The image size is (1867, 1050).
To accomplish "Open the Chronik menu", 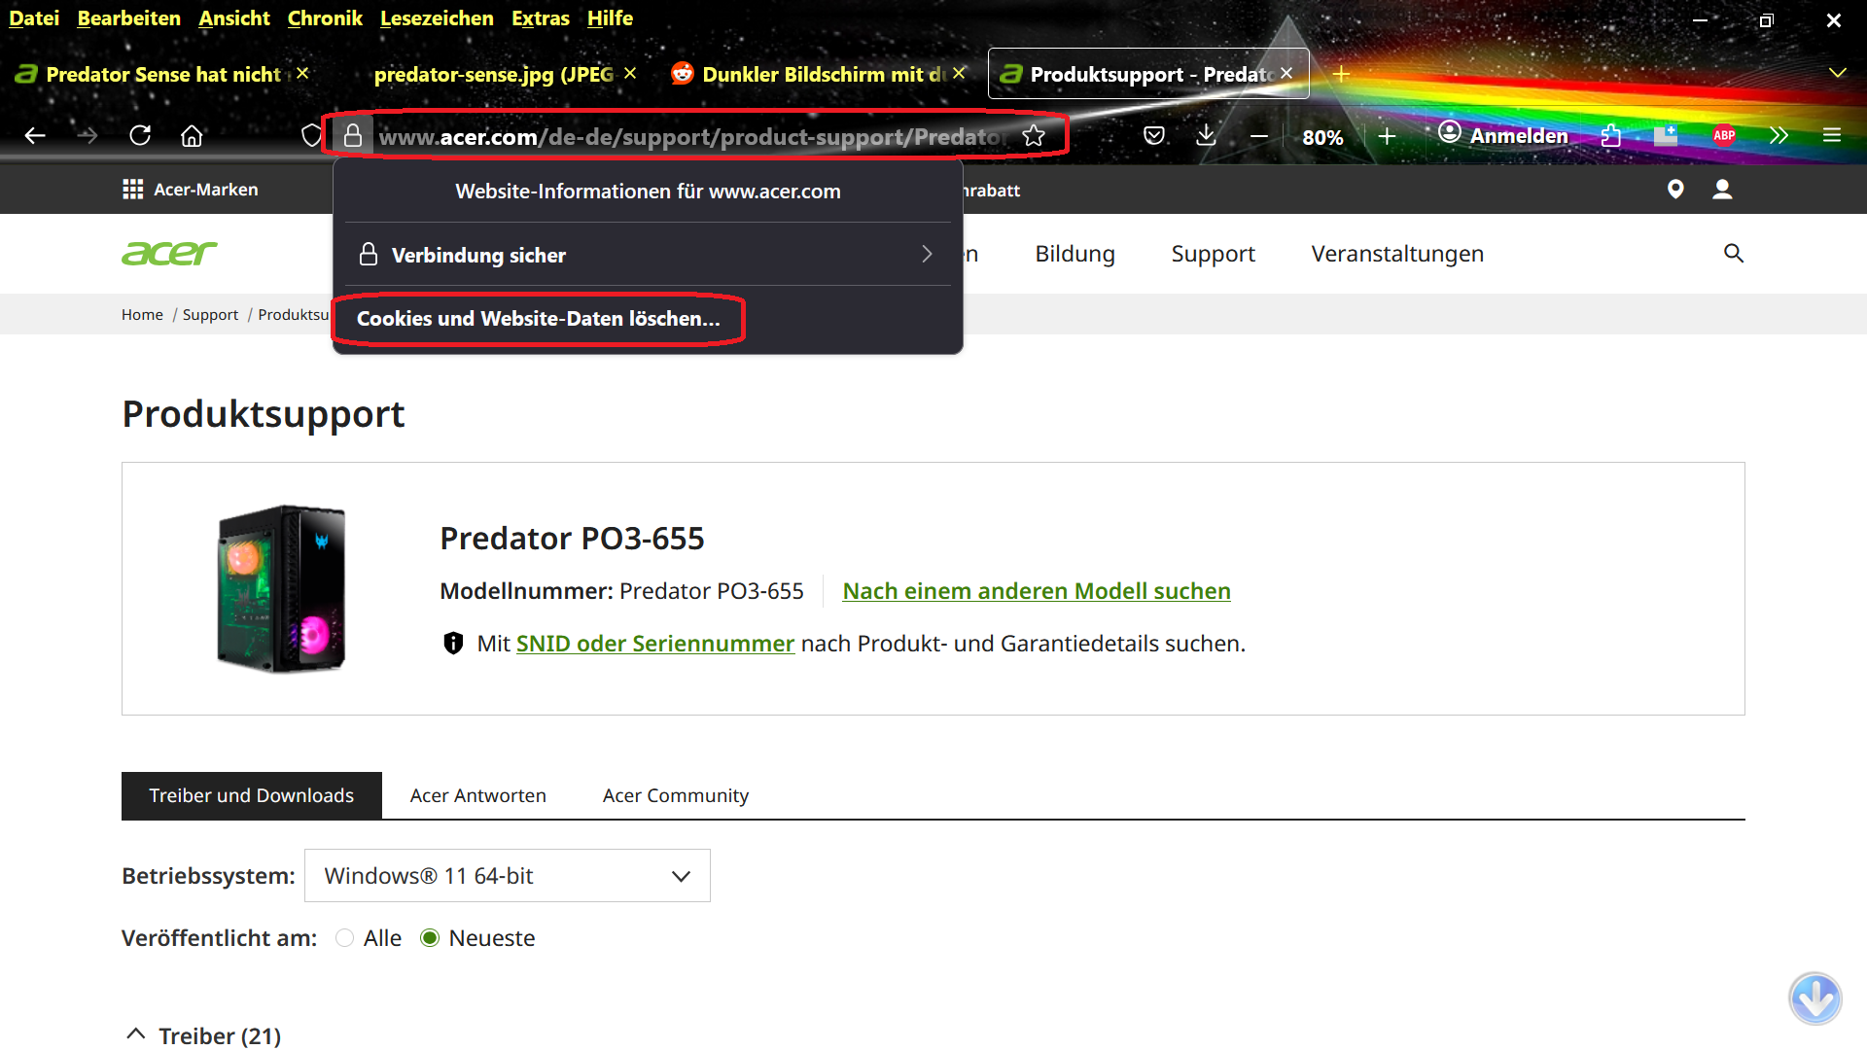I will click(x=324, y=18).
